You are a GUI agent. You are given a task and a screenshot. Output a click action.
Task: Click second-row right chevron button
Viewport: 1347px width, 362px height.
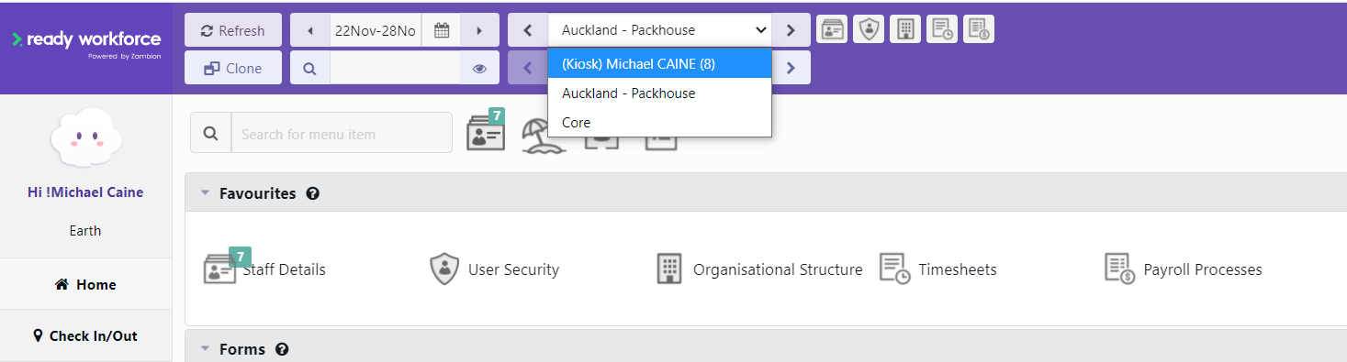click(791, 68)
